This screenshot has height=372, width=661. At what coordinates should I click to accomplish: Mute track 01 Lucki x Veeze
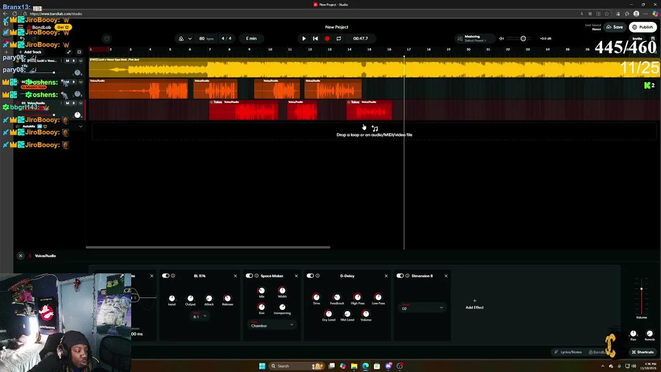tap(67, 60)
